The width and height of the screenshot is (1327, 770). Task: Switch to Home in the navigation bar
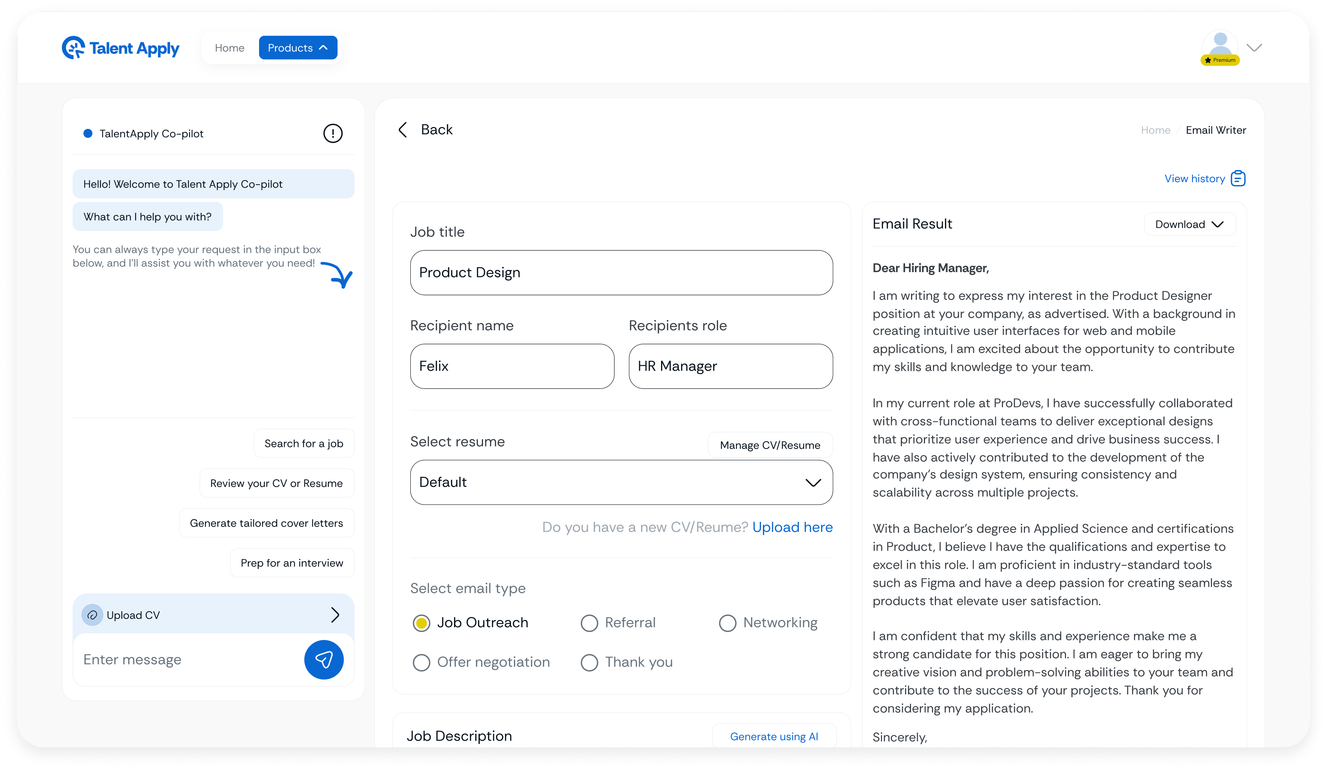coord(229,47)
